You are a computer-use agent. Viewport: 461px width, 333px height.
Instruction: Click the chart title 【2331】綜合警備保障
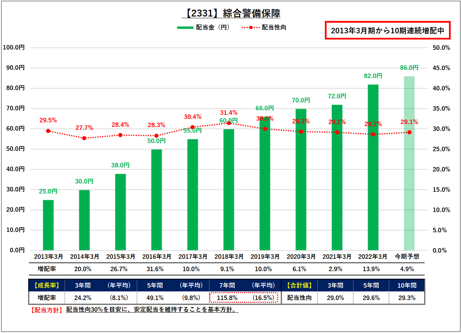[231, 13]
